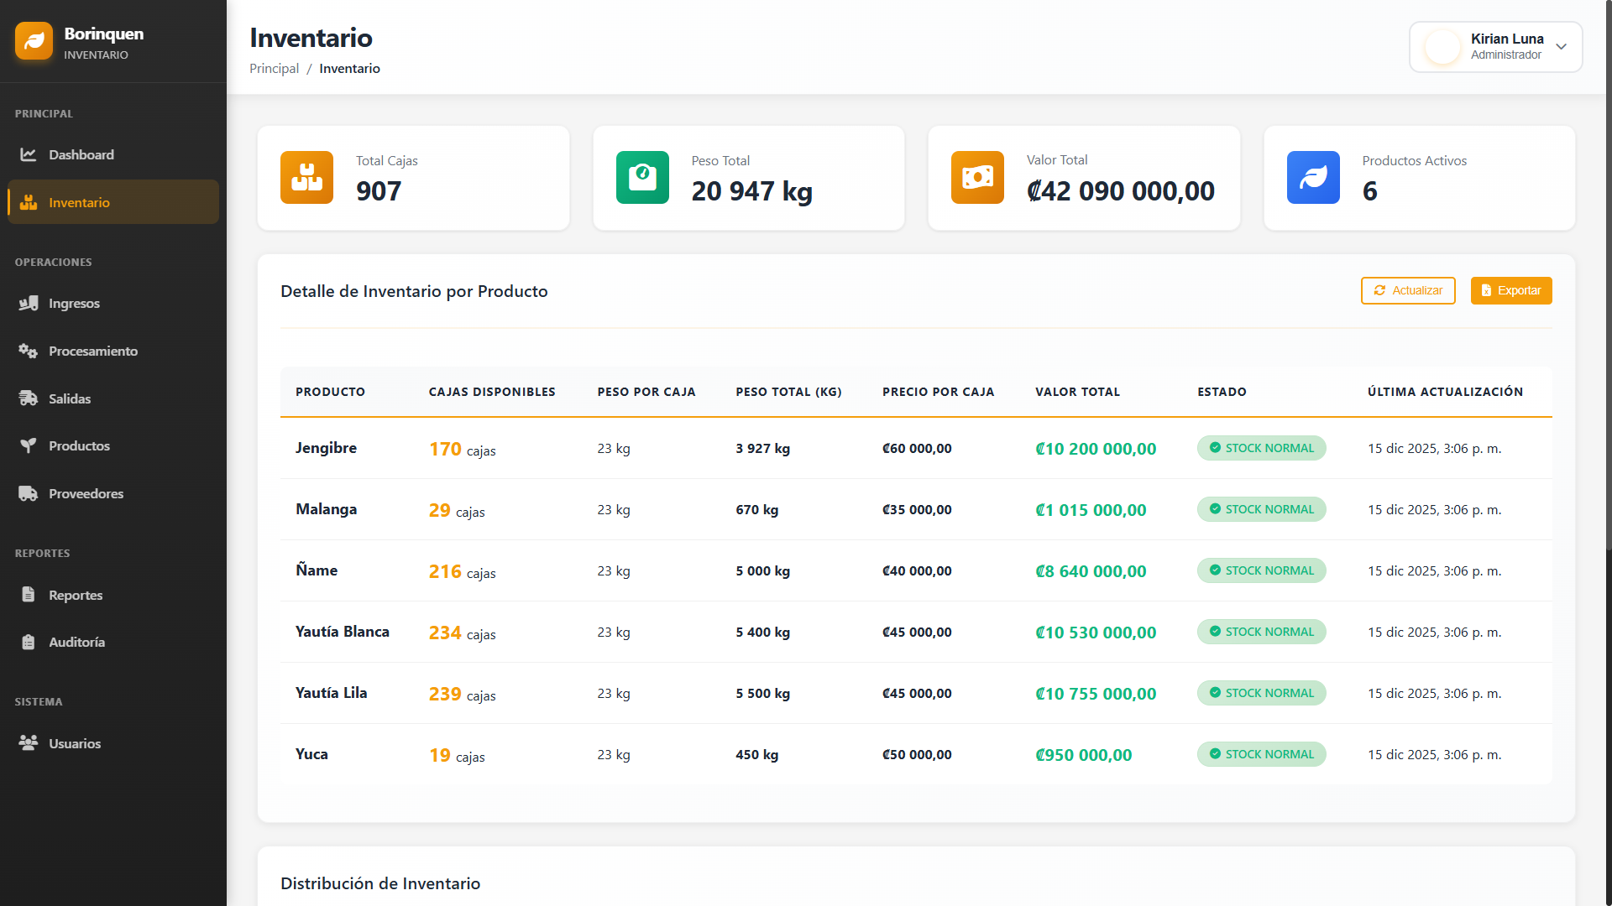
Task: Select the Principal breadcrumb link
Action: 274,68
